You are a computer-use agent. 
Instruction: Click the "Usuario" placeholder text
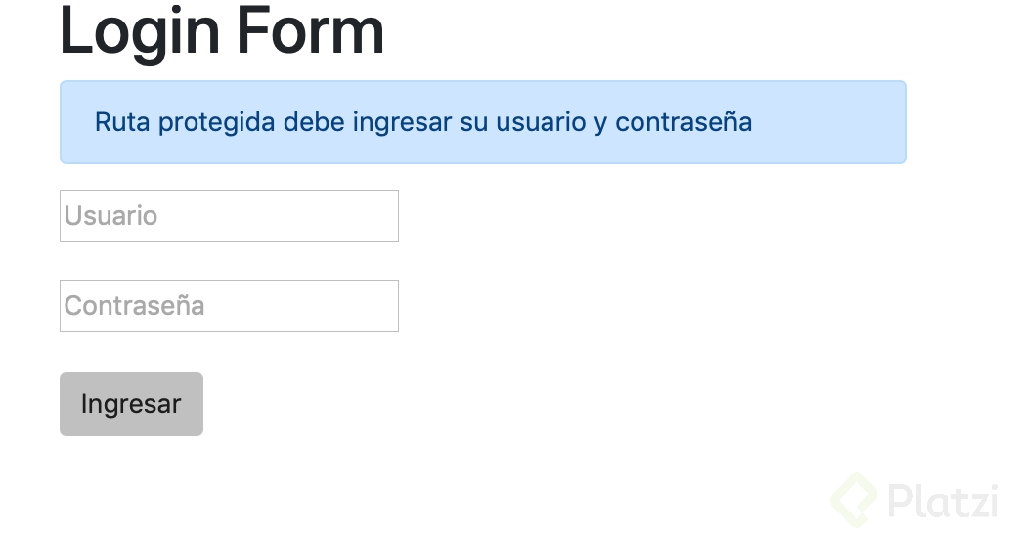tap(110, 215)
